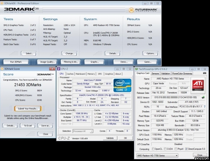Click the GPU-Z screenshot camera icon
This screenshot has width=210, height=161.
(x=204, y=73)
